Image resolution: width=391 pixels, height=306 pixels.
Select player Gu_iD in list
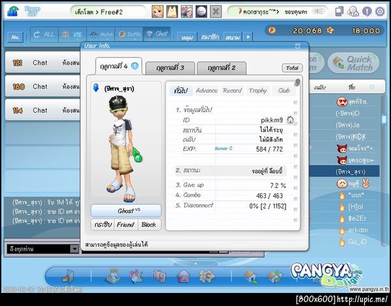[x=357, y=241]
